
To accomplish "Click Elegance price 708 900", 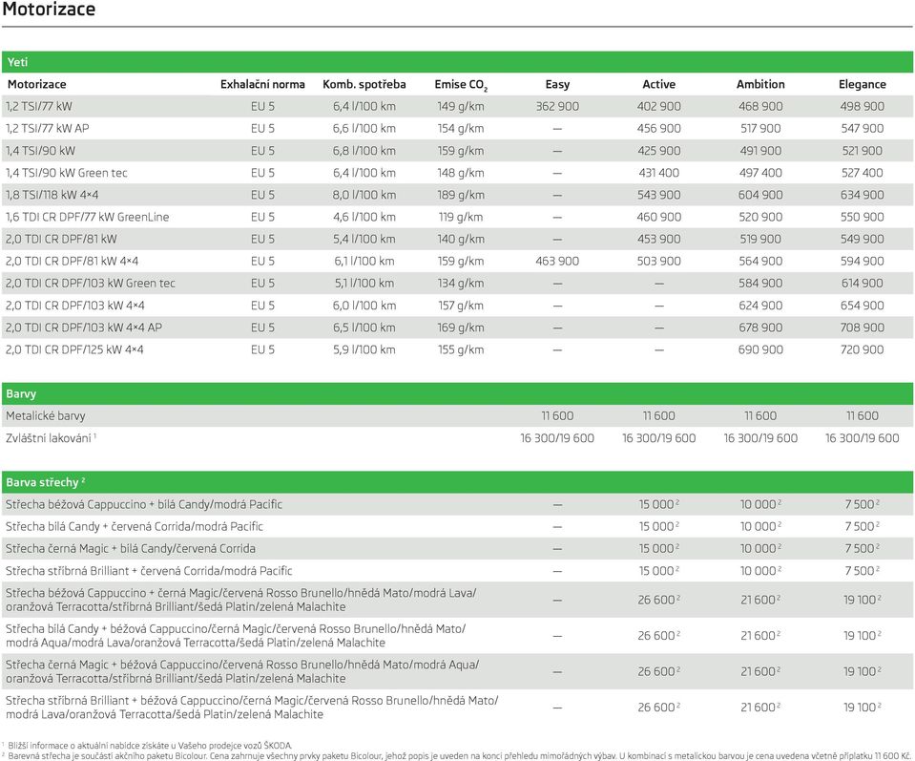I will (x=862, y=328).
